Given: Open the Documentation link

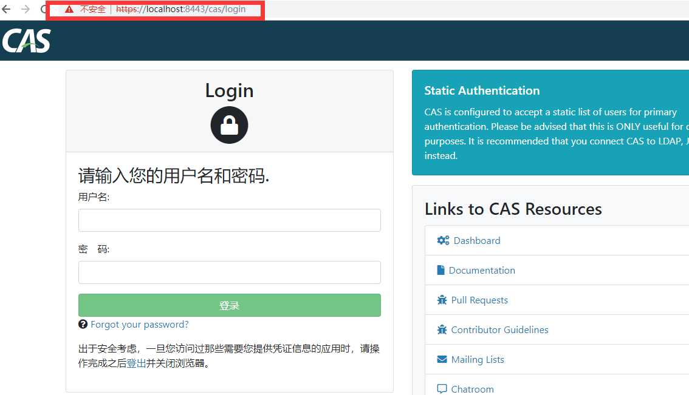Looking at the screenshot, I should [x=482, y=271].
